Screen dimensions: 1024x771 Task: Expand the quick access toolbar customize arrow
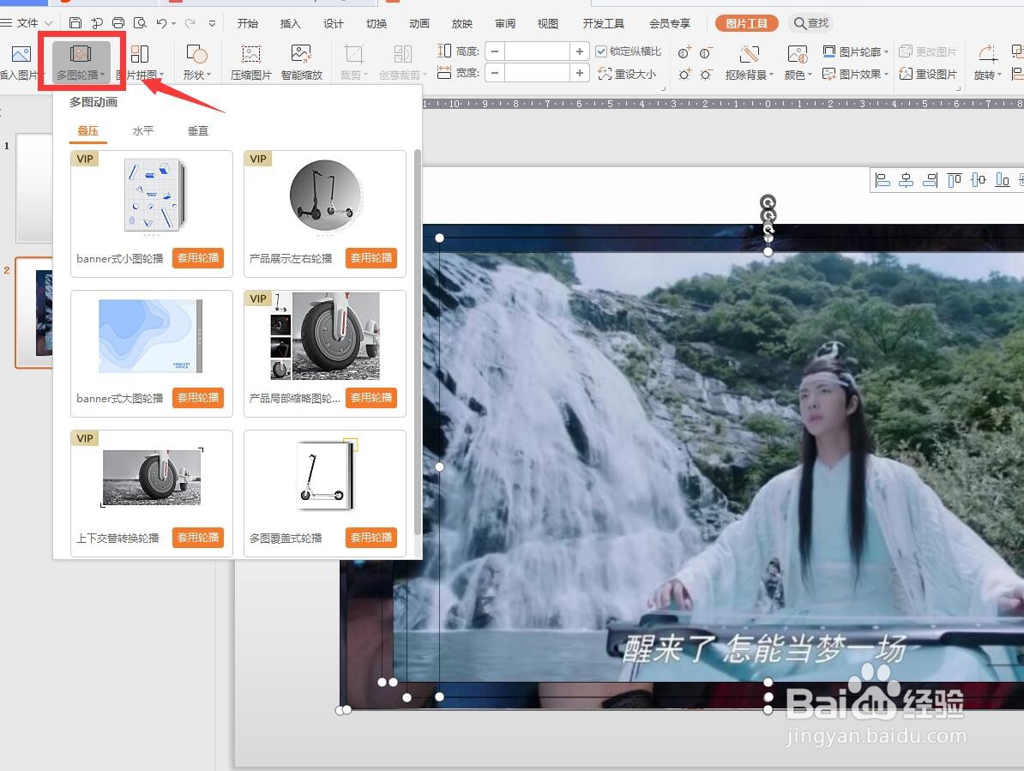[x=212, y=23]
